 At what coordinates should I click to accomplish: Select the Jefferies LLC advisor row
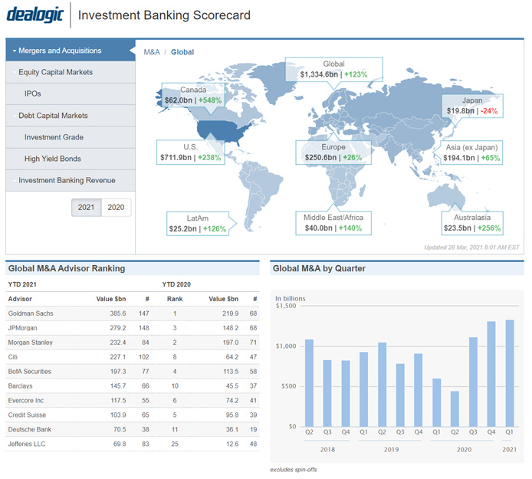[133, 444]
